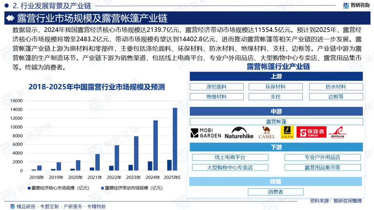The height and width of the screenshot is (210, 374).
Task: Click the 露营经济核心市场规模（亿元）legend label
Action: [x=60, y=188]
